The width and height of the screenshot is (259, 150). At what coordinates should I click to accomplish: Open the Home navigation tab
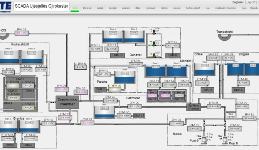(x=75, y=8)
